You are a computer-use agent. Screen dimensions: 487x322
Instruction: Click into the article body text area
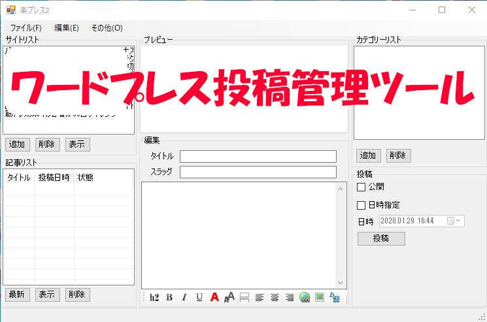(x=239, y=236)
